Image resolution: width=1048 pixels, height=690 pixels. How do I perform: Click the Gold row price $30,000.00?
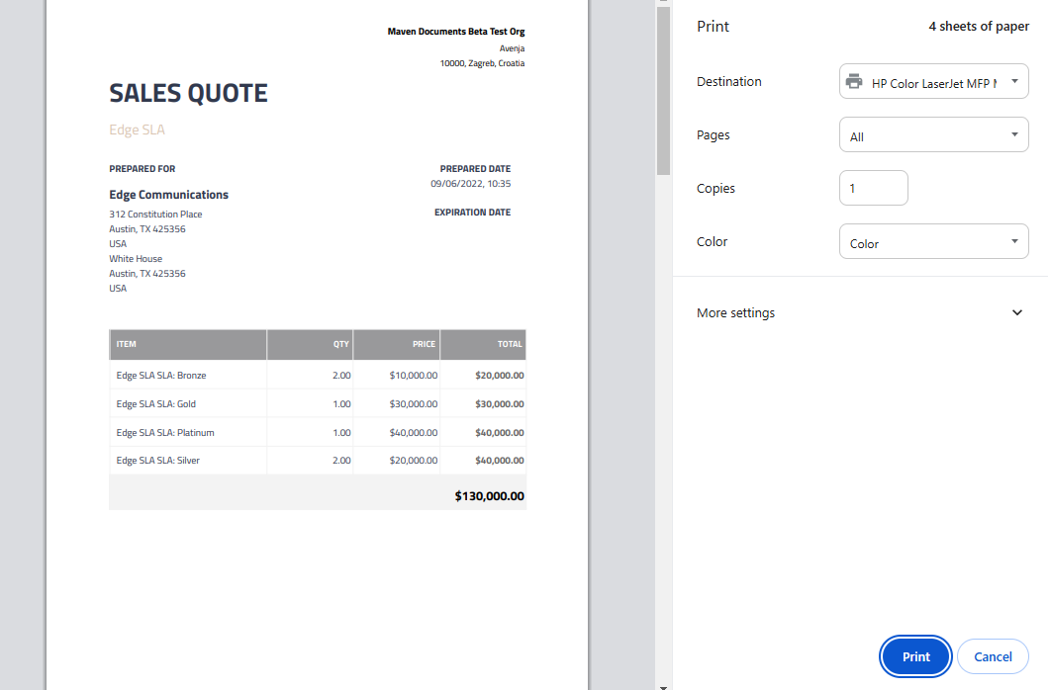click(x=414, y=404)
